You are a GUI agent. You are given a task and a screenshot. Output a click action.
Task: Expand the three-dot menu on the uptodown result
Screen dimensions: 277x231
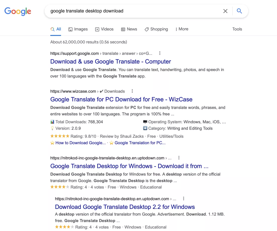(x=179, y=158)
